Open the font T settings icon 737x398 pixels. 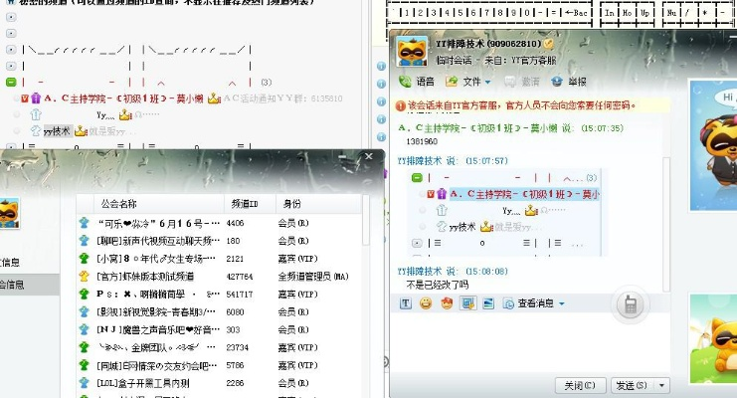[x=406, y=303]
